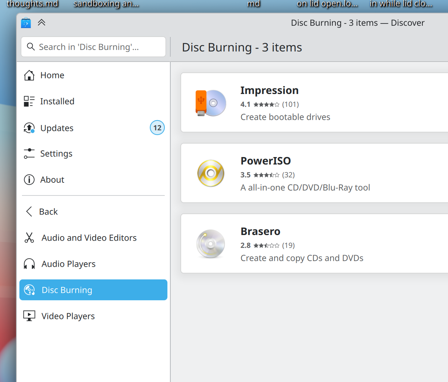The width and height of the screenshot is (448, 382).
Task: Click the scissors Audio and Video Editors icon
Action: tap(29, 238)
